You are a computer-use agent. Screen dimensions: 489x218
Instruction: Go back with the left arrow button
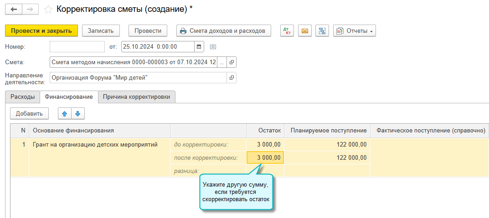[14, 10]
